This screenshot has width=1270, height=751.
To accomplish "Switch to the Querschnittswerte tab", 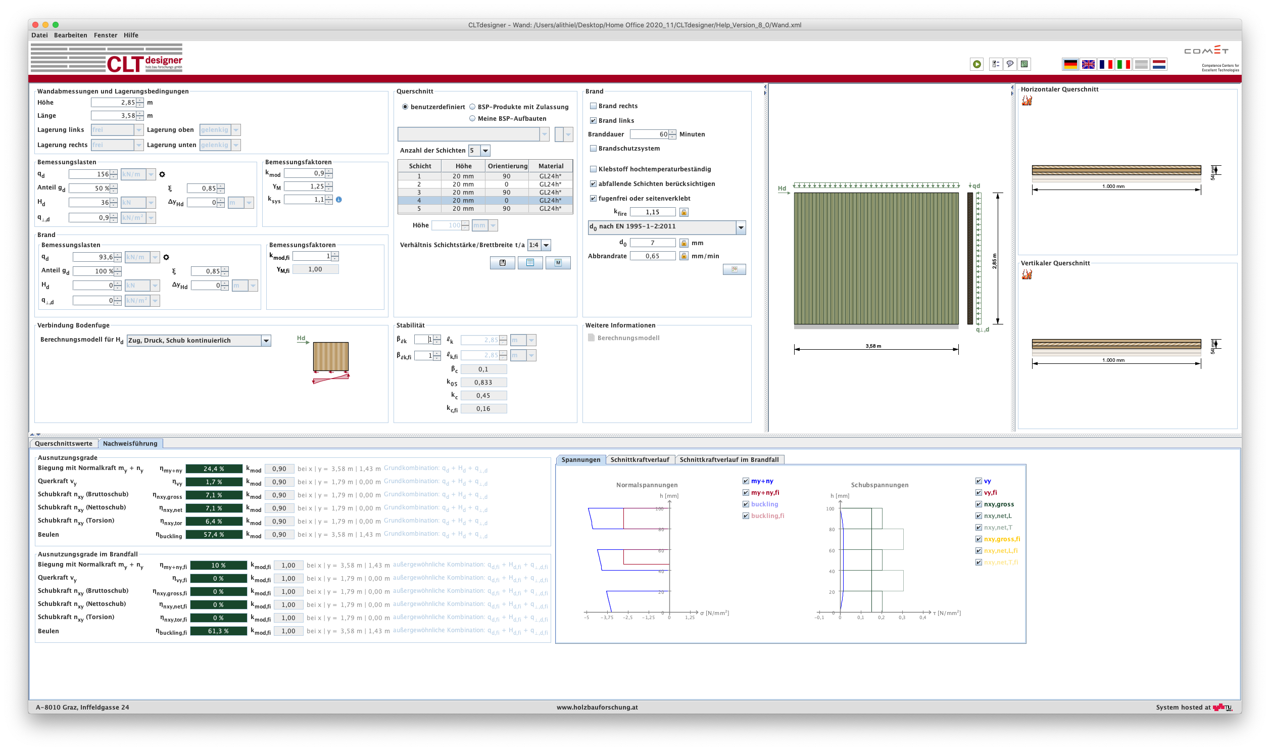I will click(63, 443).
